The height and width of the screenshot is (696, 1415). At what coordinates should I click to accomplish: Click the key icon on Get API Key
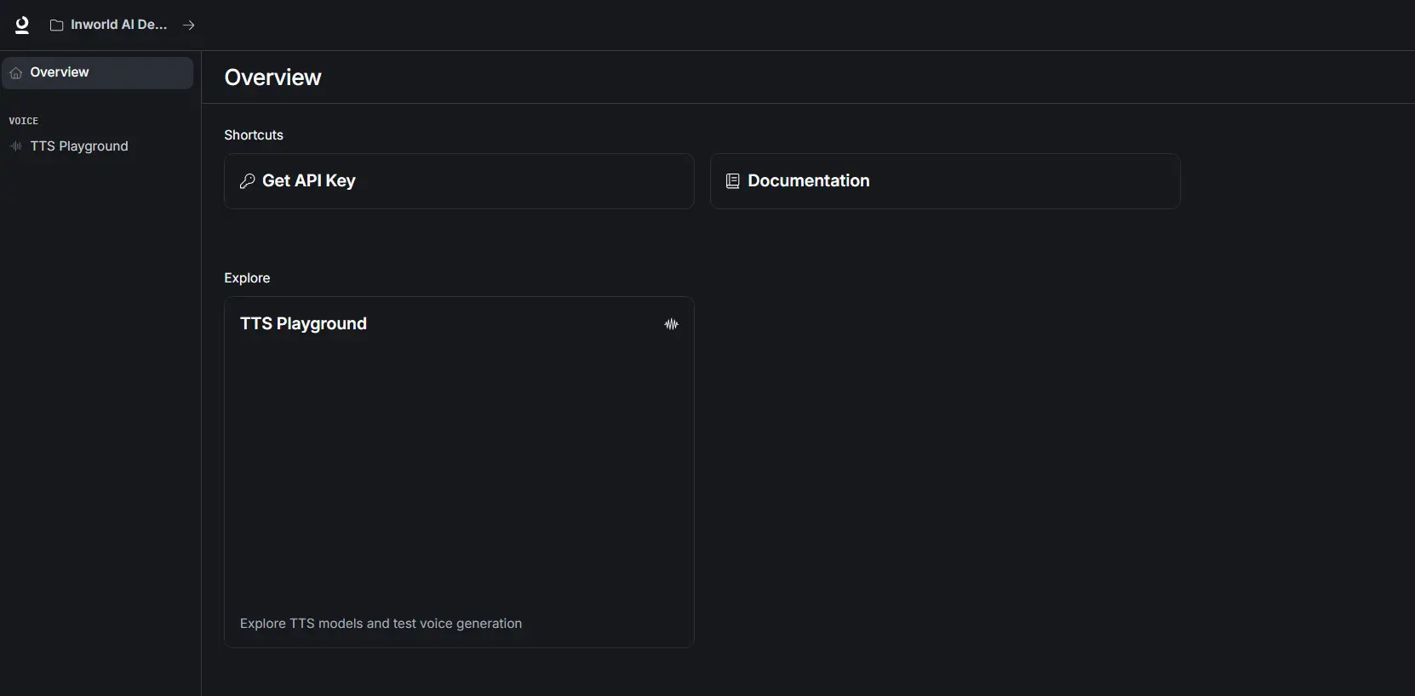coord(248,181)
